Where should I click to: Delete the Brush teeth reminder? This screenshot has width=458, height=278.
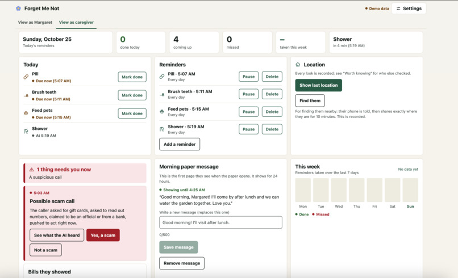click(272, 94)
